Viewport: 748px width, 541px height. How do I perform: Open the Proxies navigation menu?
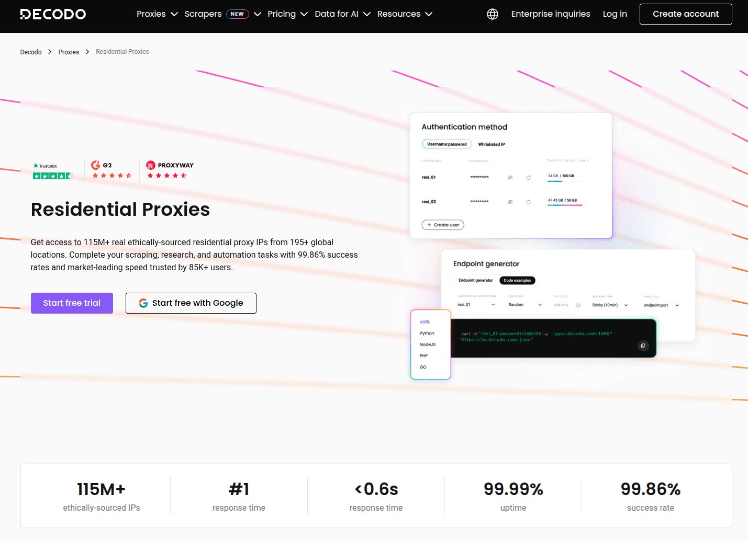point(151,14)
